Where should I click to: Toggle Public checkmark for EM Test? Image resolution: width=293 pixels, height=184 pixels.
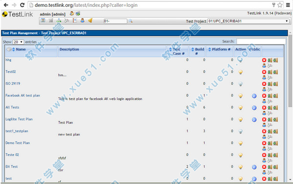[x=254, y=167]
